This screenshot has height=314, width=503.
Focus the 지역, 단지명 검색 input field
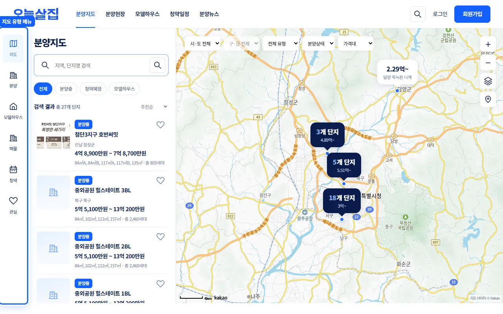(100, 65)
